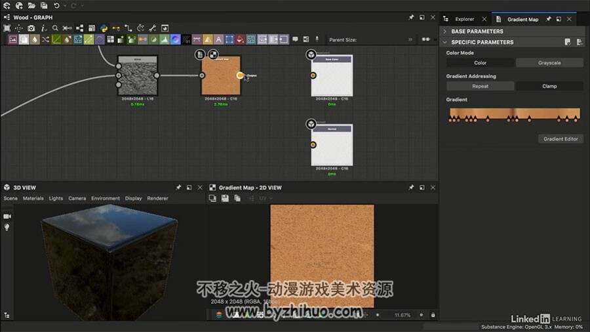Undo the last action
590x332 pixels.
coord(56,5)
